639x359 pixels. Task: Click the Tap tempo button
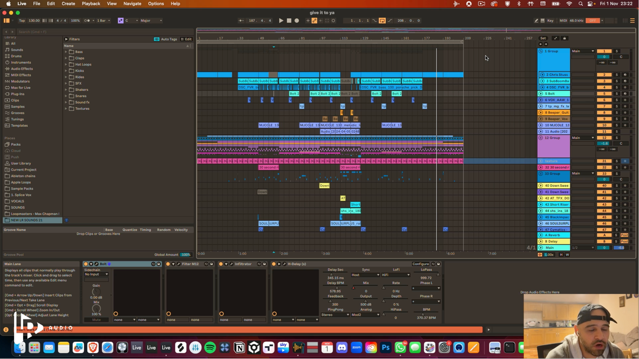coord(22,21)
